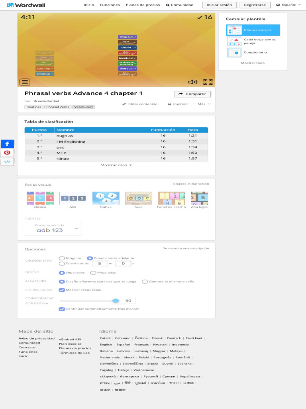The image size is (306, 409).
Task: Choose Alta legibilidad style thumbnail
Action: [200, 198]
